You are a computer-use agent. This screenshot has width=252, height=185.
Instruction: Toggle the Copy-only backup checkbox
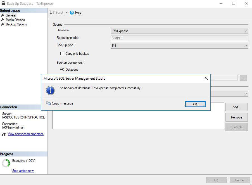62,54
